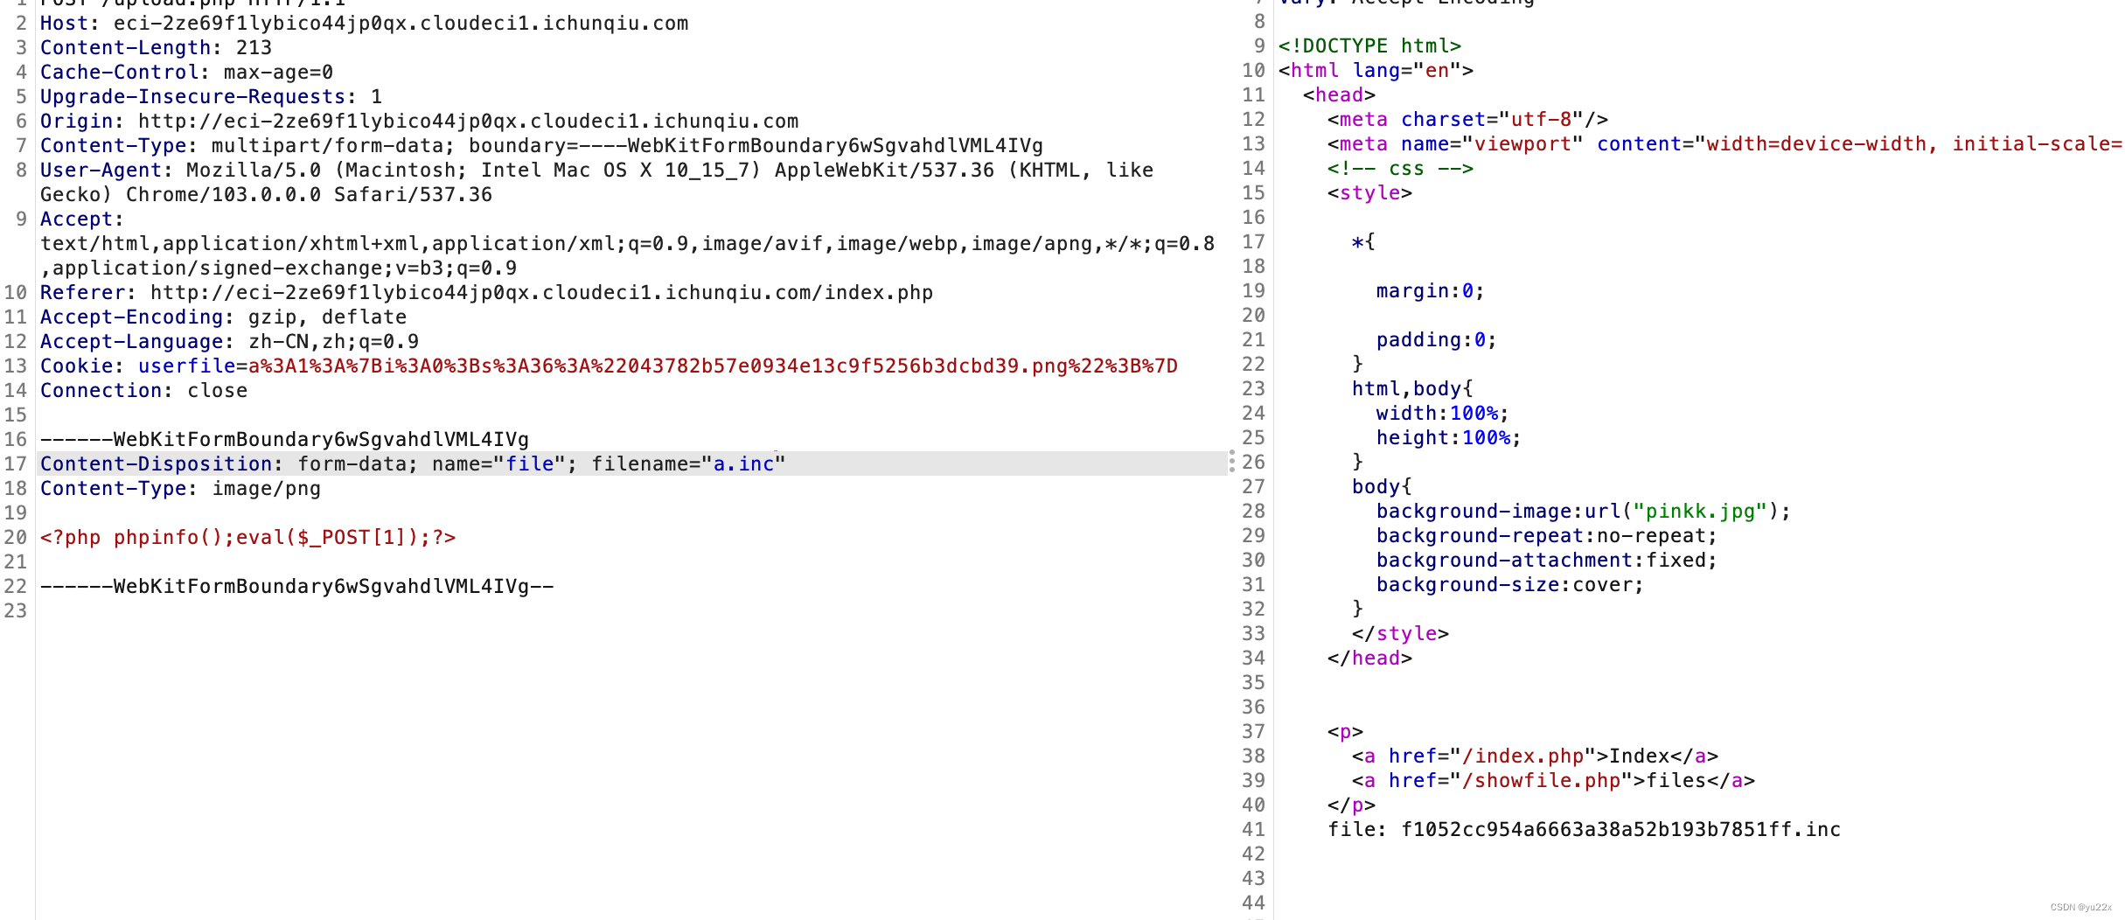Click the DOCTYPE html line in response
The width and height of the screenshot is (2125, 920).
(x=1369, y=46)
